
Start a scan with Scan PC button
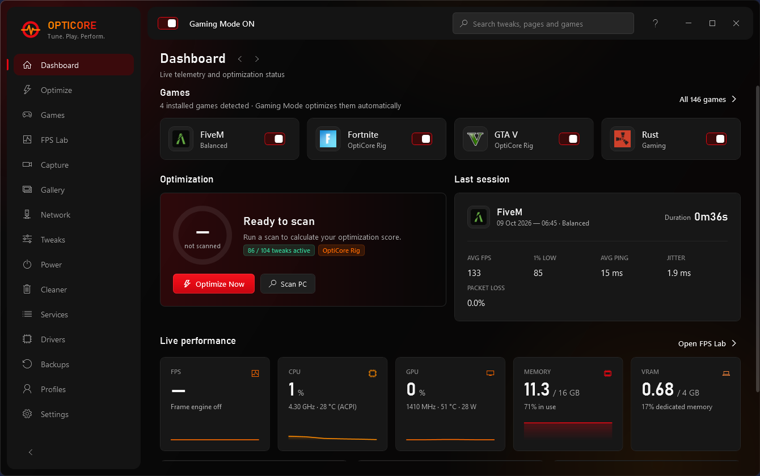(x=288, y=284)
